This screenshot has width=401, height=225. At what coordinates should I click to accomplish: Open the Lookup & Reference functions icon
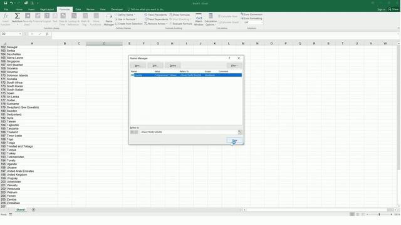[74, 16]
